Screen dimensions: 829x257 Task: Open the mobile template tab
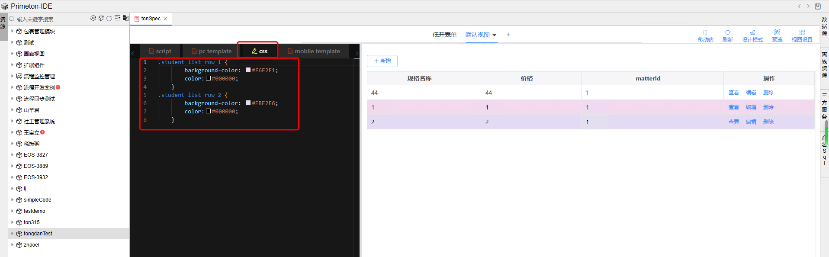[x=314, y=51]
